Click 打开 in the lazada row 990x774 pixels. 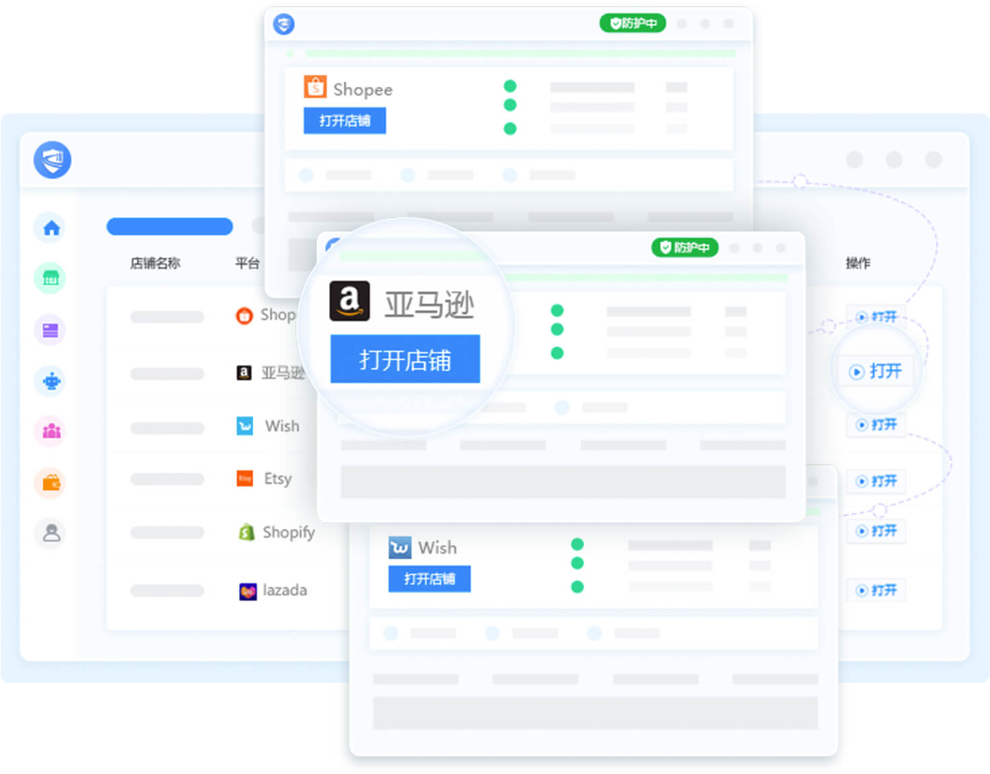click(876, 591)
